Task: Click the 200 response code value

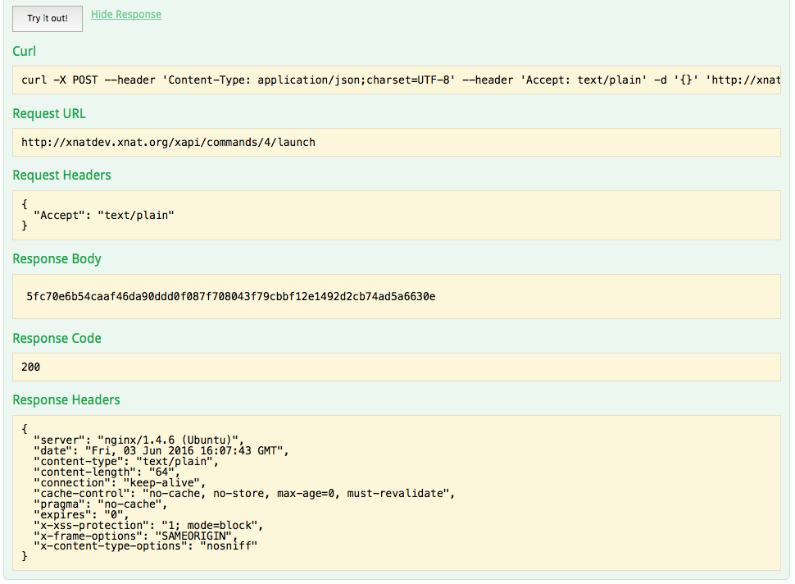Action: coord(30,367)
